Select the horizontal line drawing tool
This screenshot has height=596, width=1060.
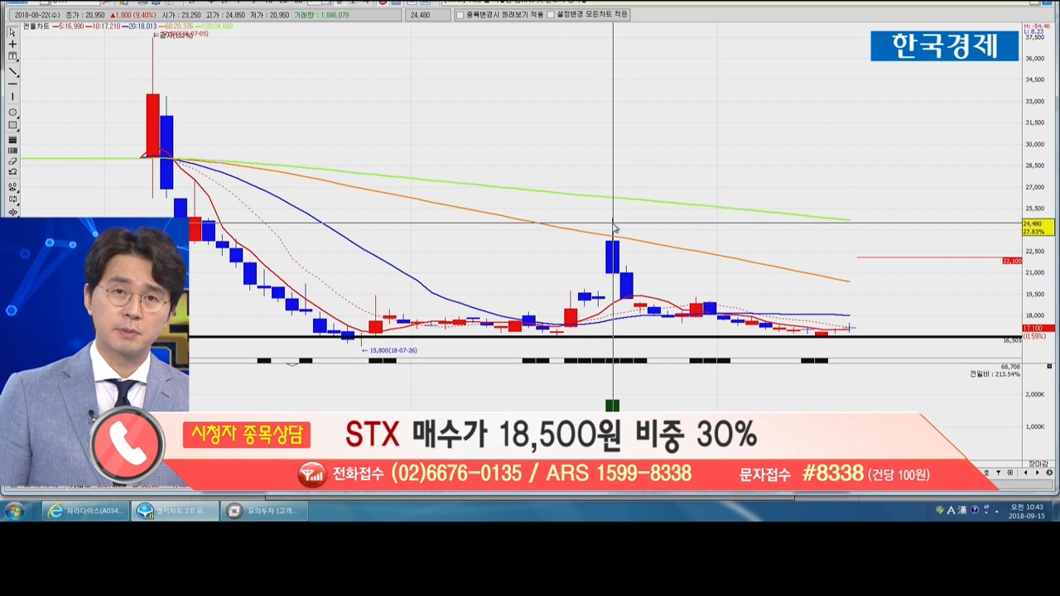(x=12, y=84)
